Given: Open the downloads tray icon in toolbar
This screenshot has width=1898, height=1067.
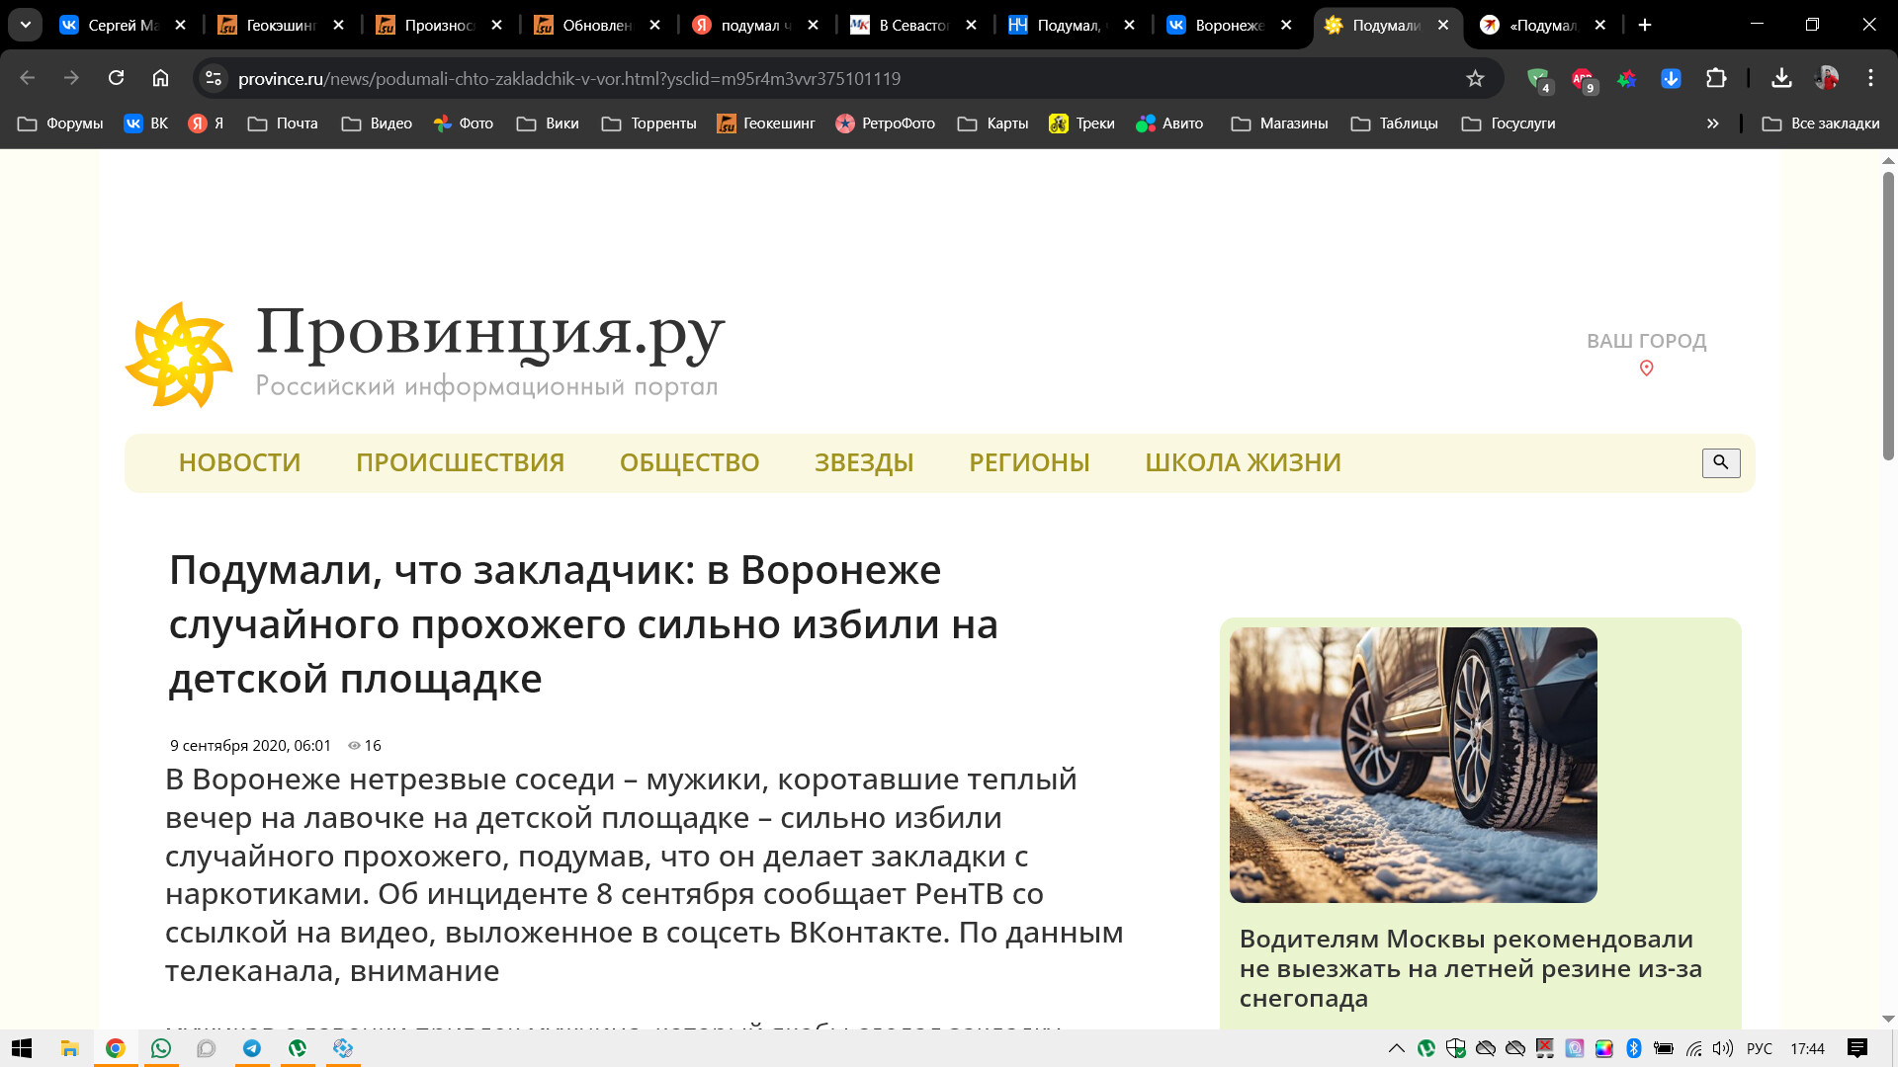Looking at the screenshot, I should (1781, 78).
